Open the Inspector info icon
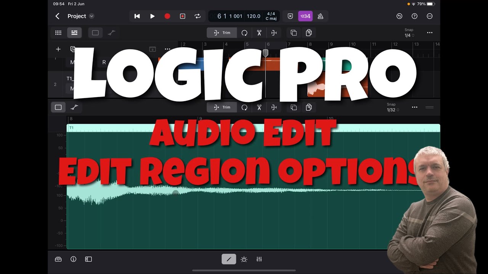Viewport: 488px width, 274px height. 74,259
